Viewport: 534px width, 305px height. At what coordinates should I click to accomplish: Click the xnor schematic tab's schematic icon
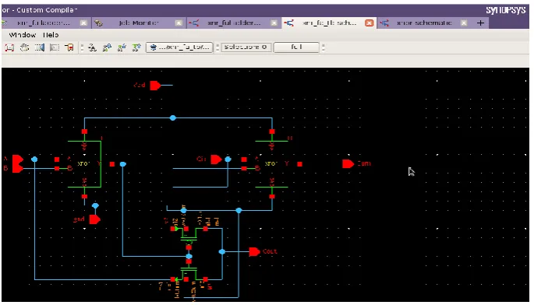(384, 23)
